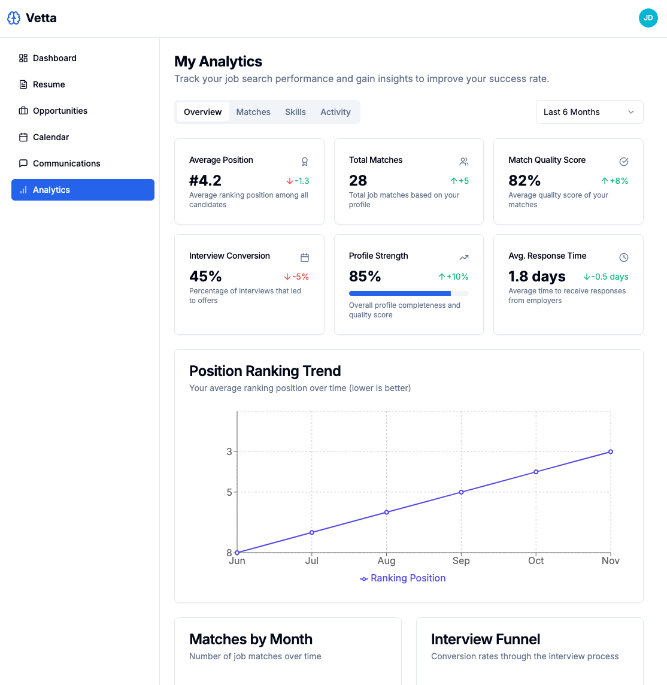Click the check icon on Match Quality Score card

point(624,162)
